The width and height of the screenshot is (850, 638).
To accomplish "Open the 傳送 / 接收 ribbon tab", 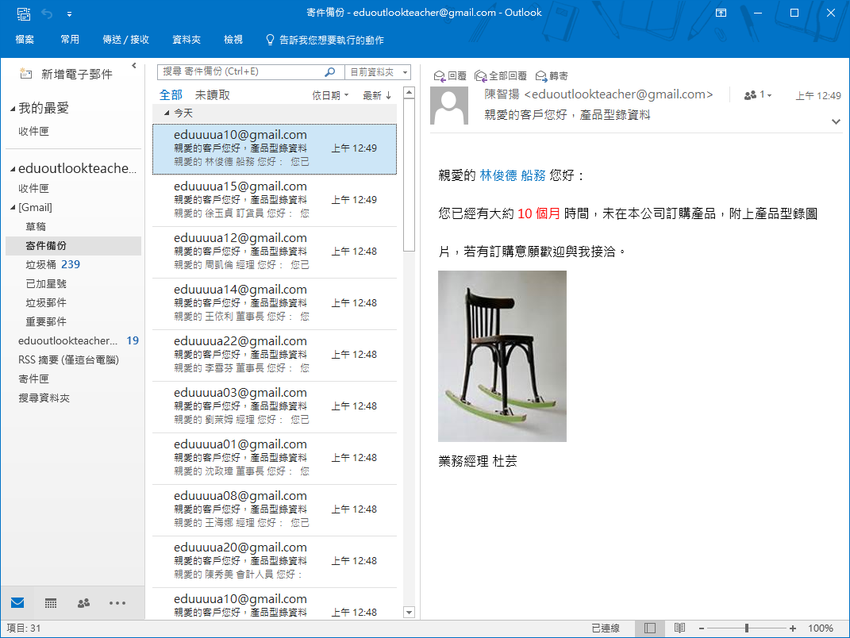I will (126, 40).
